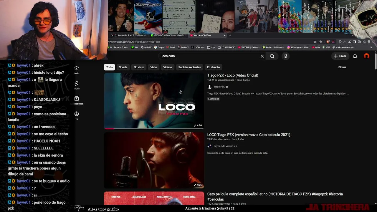Open the Gmail bookmark
377x212 pixels.
[171, 47]
